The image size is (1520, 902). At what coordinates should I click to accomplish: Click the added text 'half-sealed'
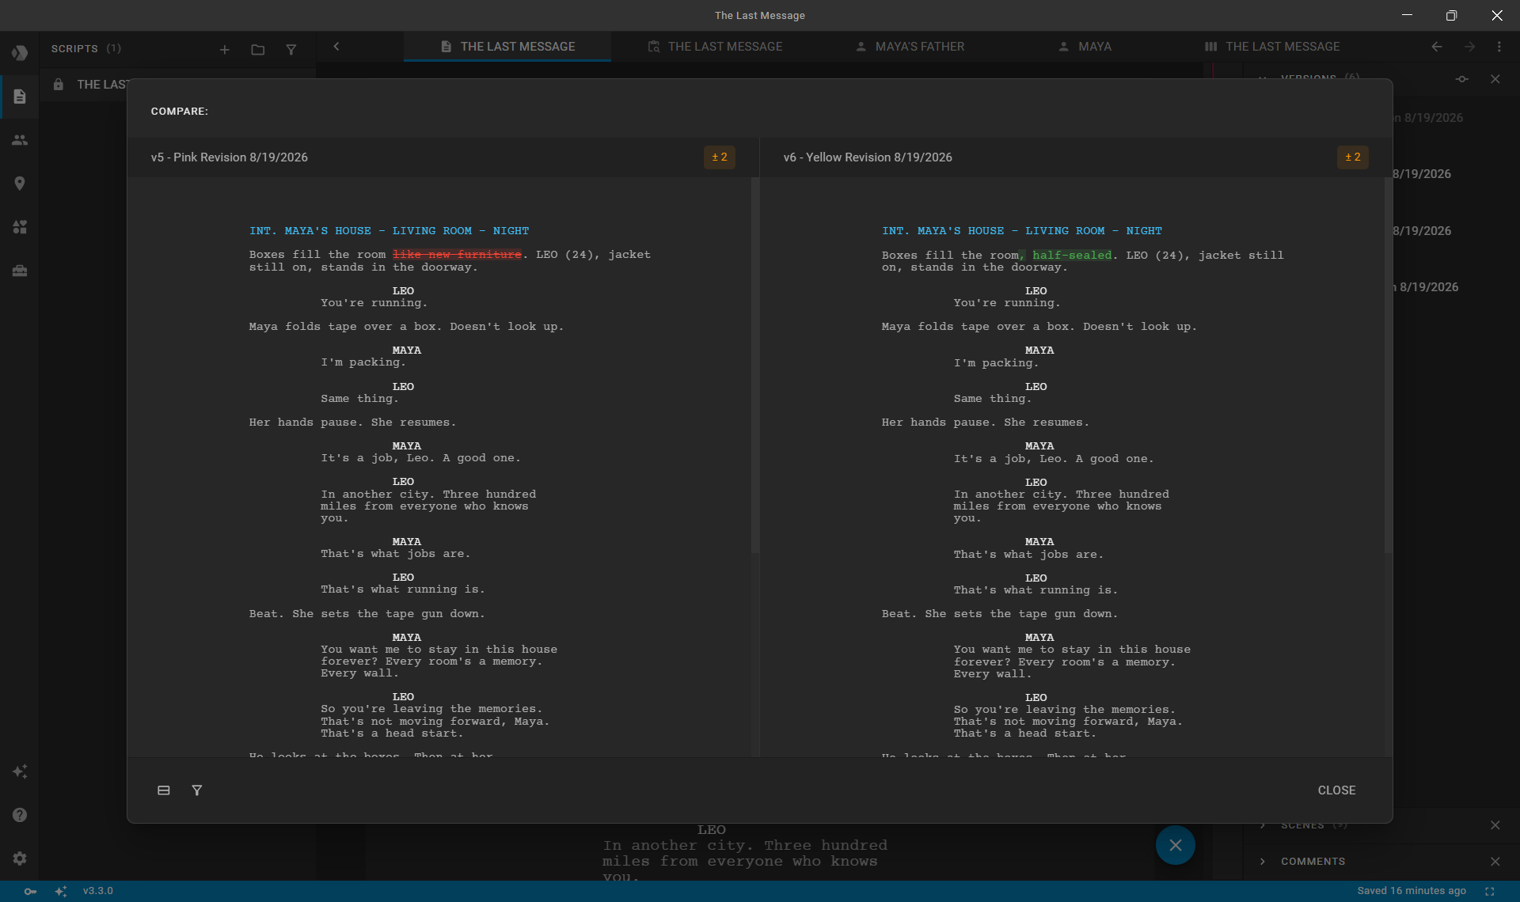(x=1072, y=256)
